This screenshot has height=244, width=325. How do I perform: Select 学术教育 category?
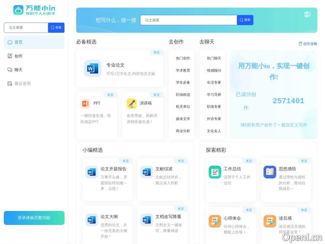click(x=183, y=70)
